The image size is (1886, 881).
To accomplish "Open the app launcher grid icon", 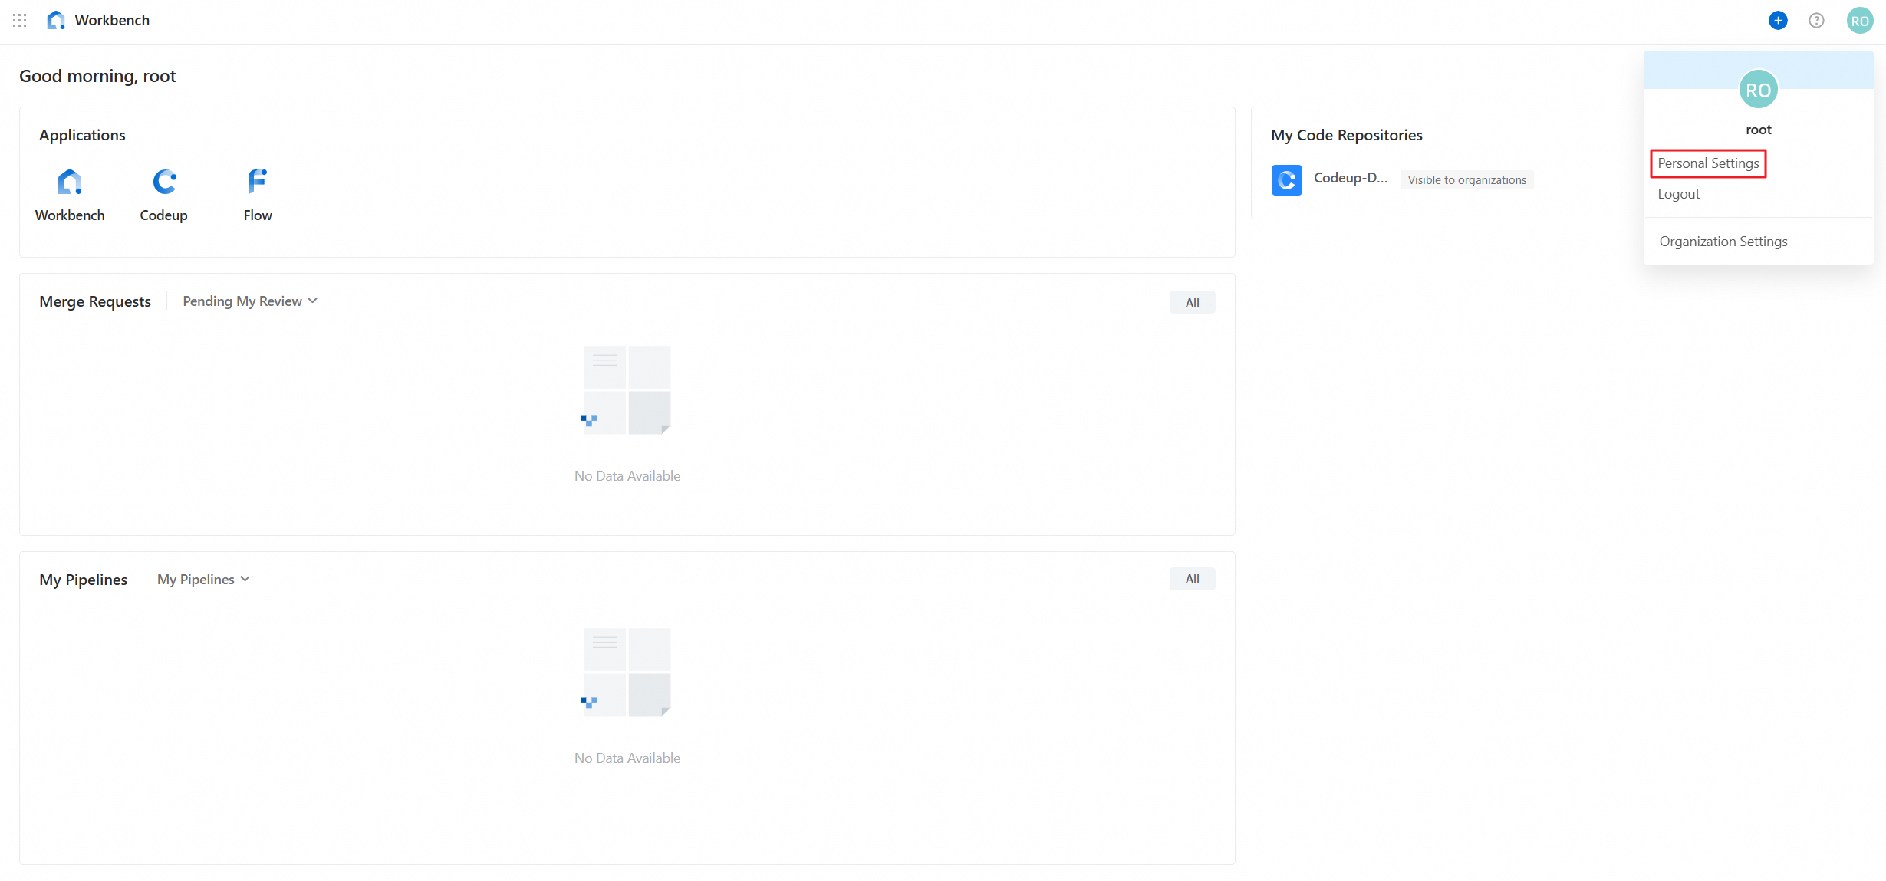I will point(20,21).
